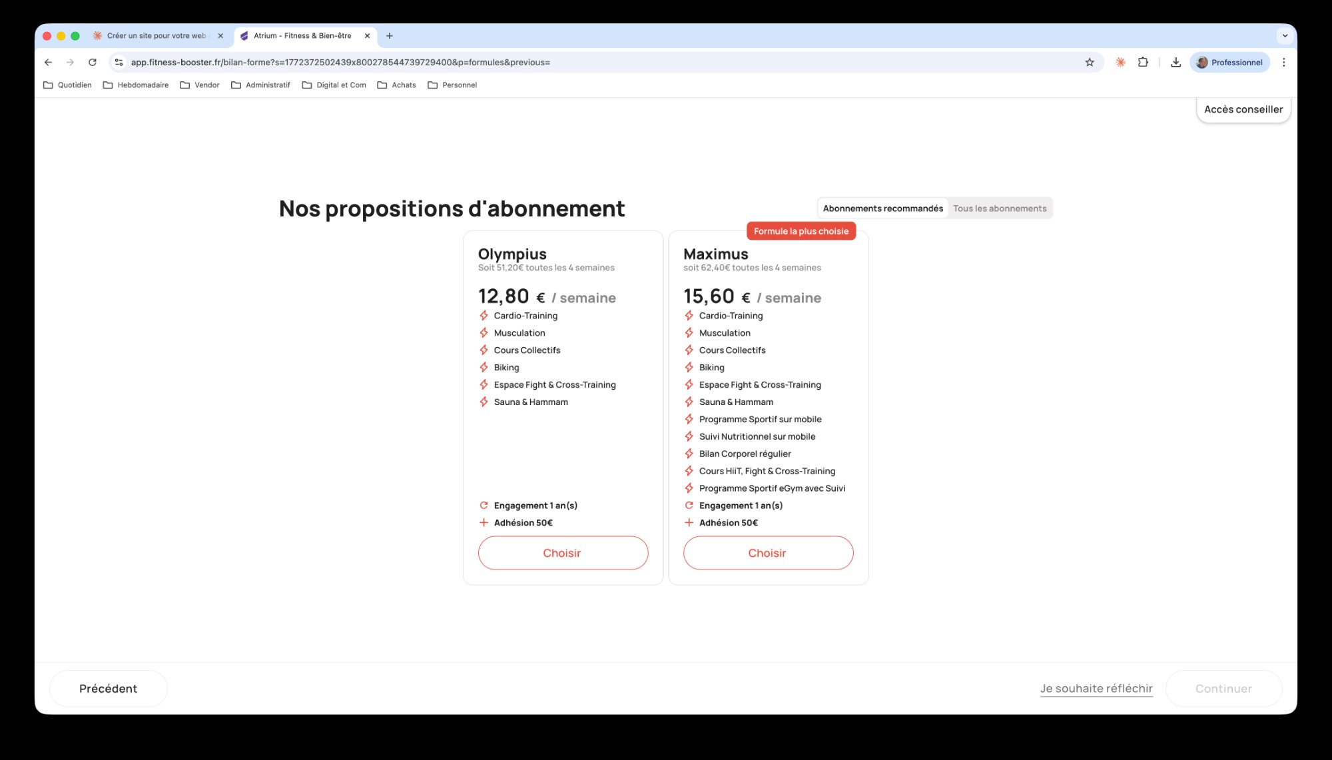Bookmark the page via the star icon

pos(1090,62)
